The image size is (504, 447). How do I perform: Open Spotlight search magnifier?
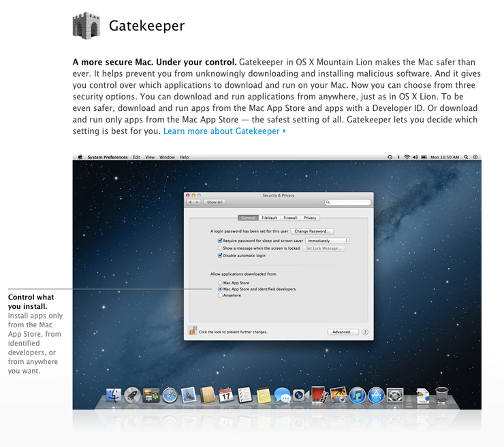(x=466, y=157)
